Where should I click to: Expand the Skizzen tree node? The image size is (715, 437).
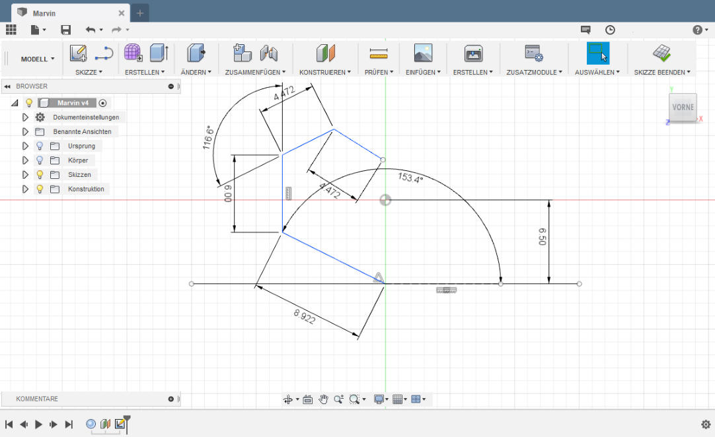tap(25, 175)
